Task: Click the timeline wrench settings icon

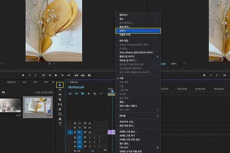Action: tap(95, 94)
